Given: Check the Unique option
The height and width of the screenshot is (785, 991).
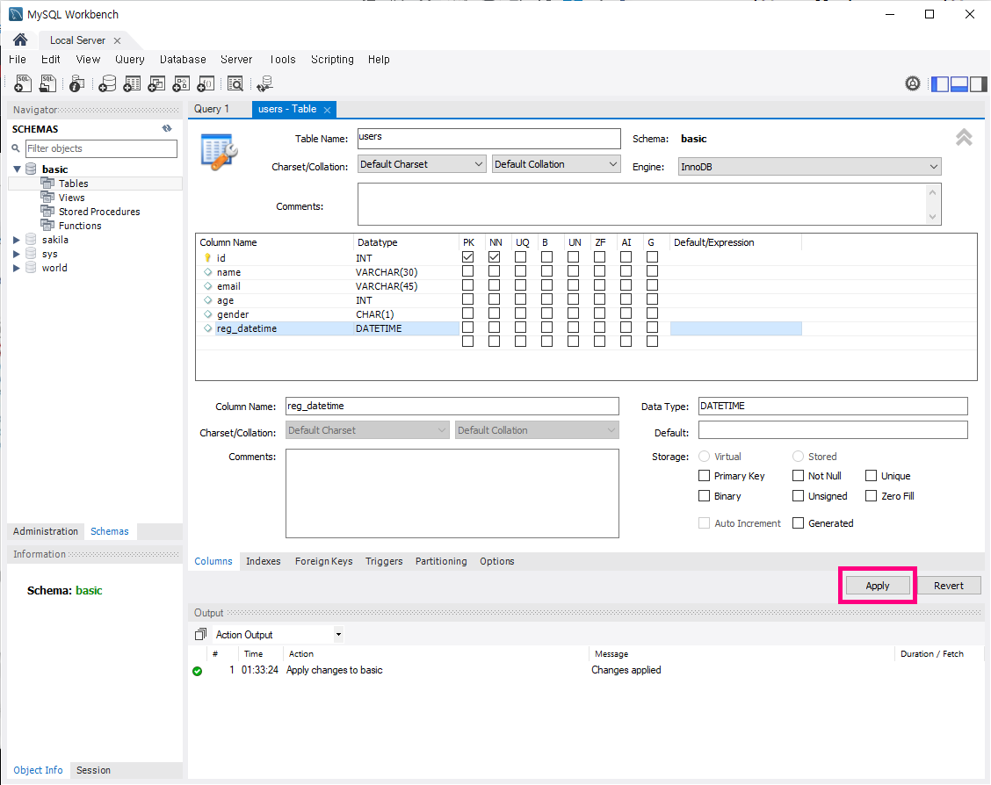Looking at the screenshot, I should [x=871, y=476].
